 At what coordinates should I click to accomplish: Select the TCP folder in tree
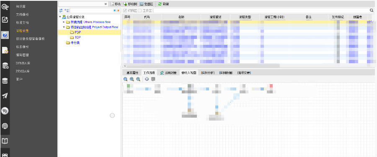(77, 38)
